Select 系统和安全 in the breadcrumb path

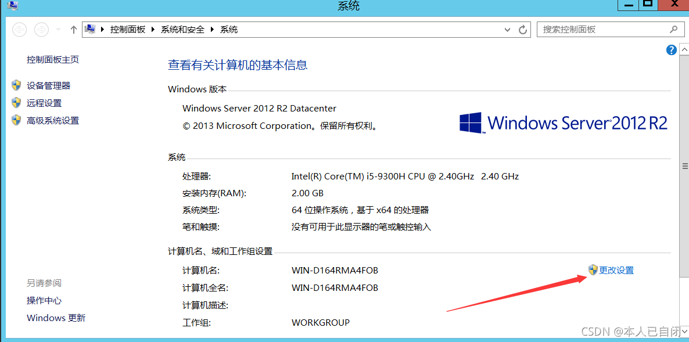(182, 30)
